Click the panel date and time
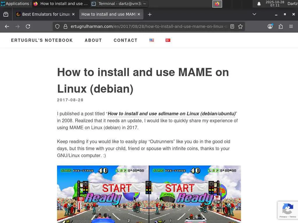 click(275, 3)
